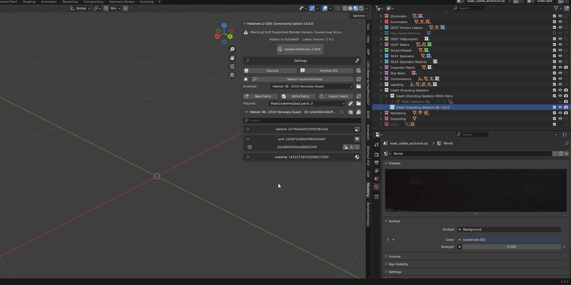Screen dimensions: 571x285
Task: Open Render properties tab icon
Action: (377, 154)
